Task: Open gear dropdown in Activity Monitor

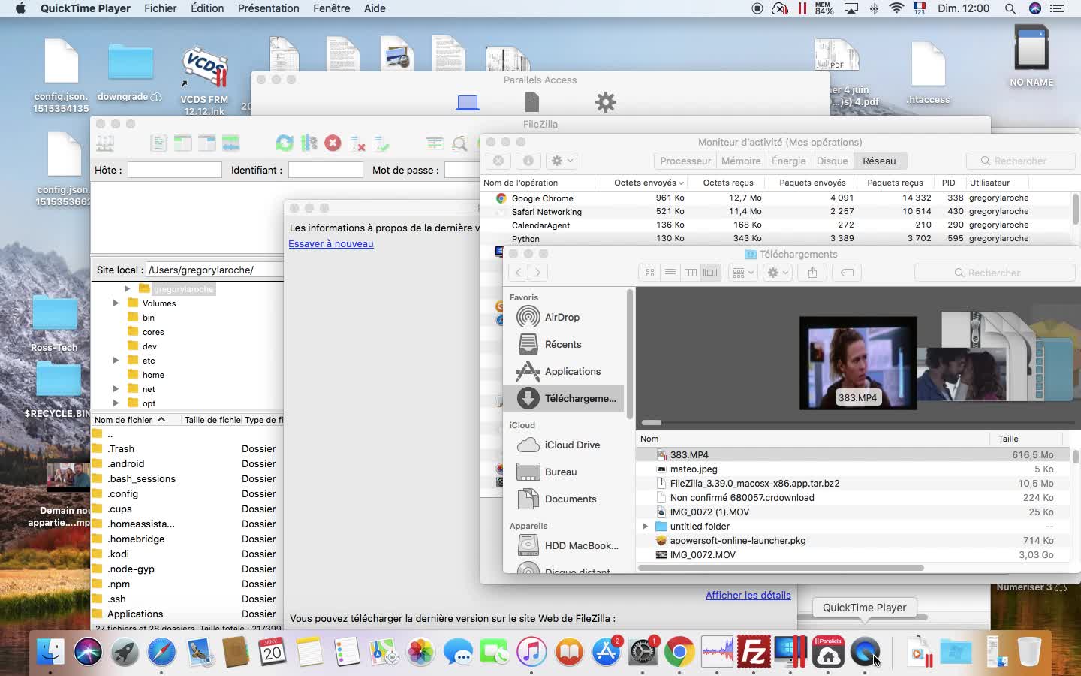Action: point(562,161)
